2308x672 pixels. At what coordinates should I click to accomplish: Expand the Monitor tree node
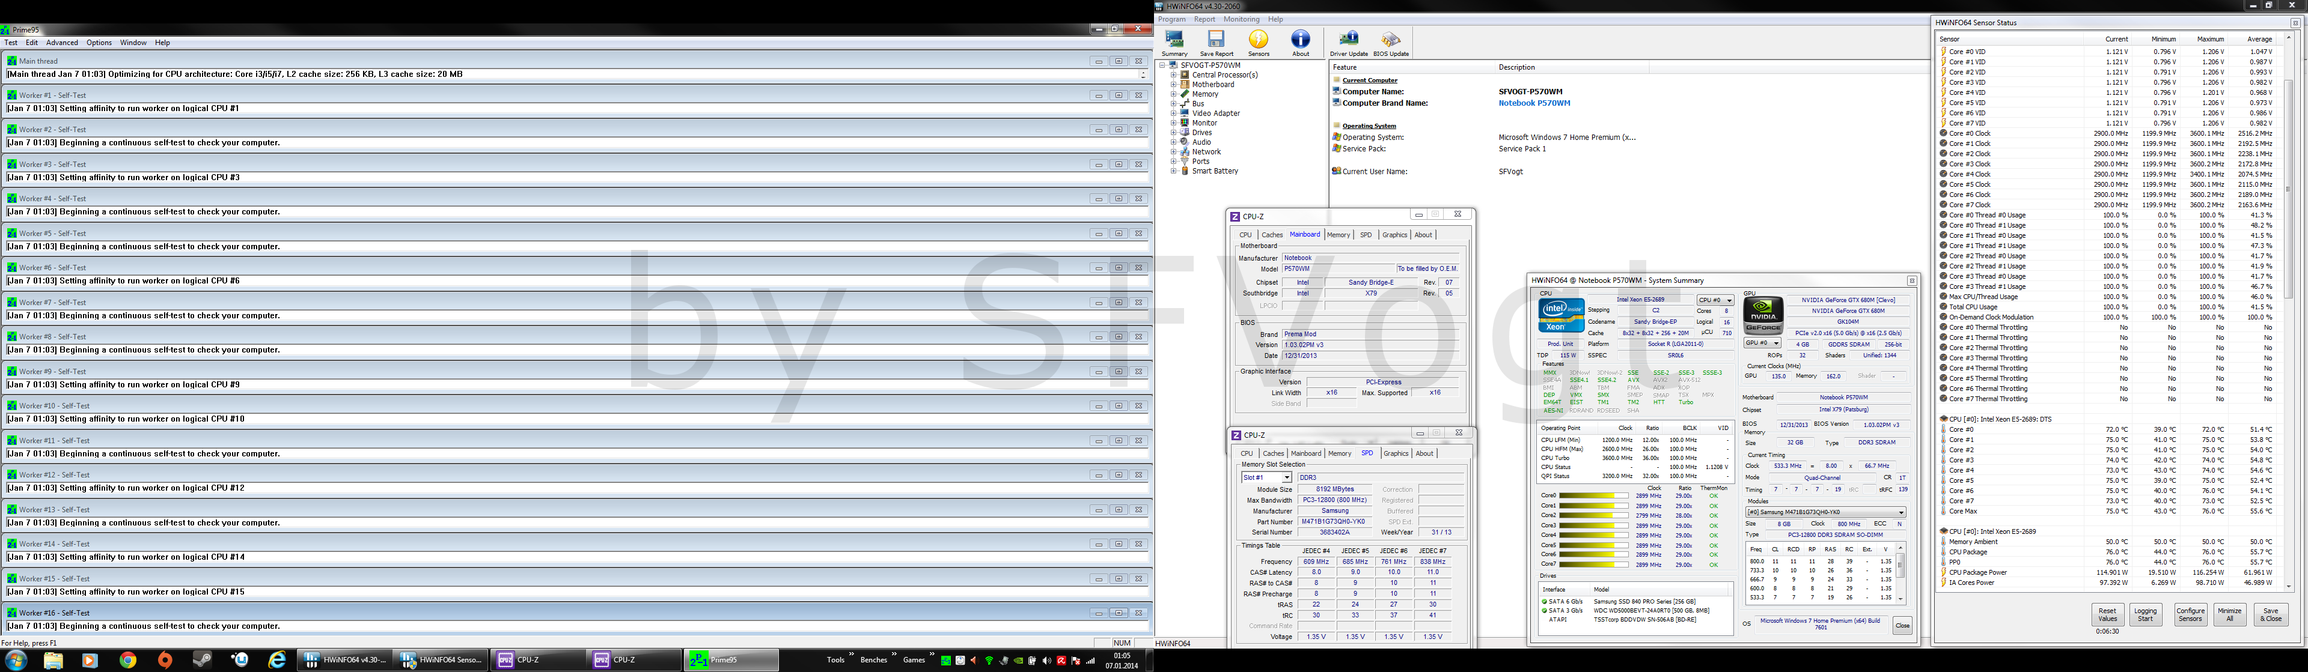[1173, 123]
